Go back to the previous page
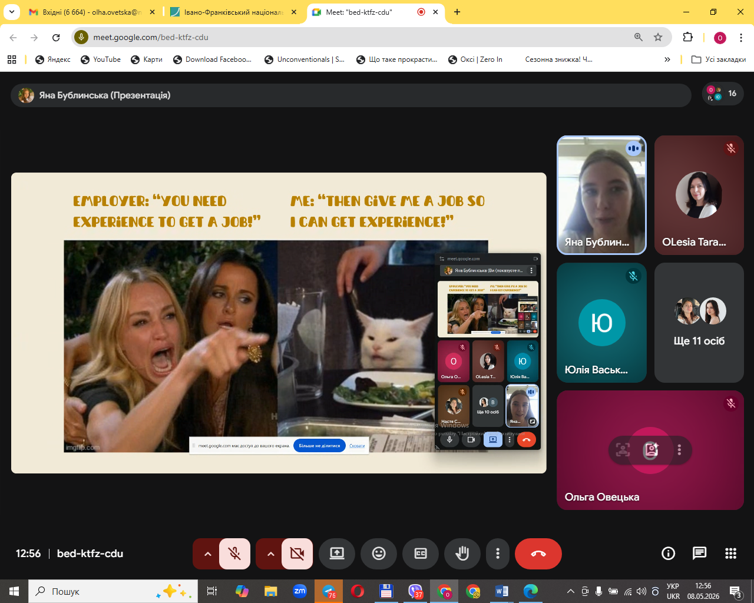This screenshot has width=754, height=603. (13, 37)
